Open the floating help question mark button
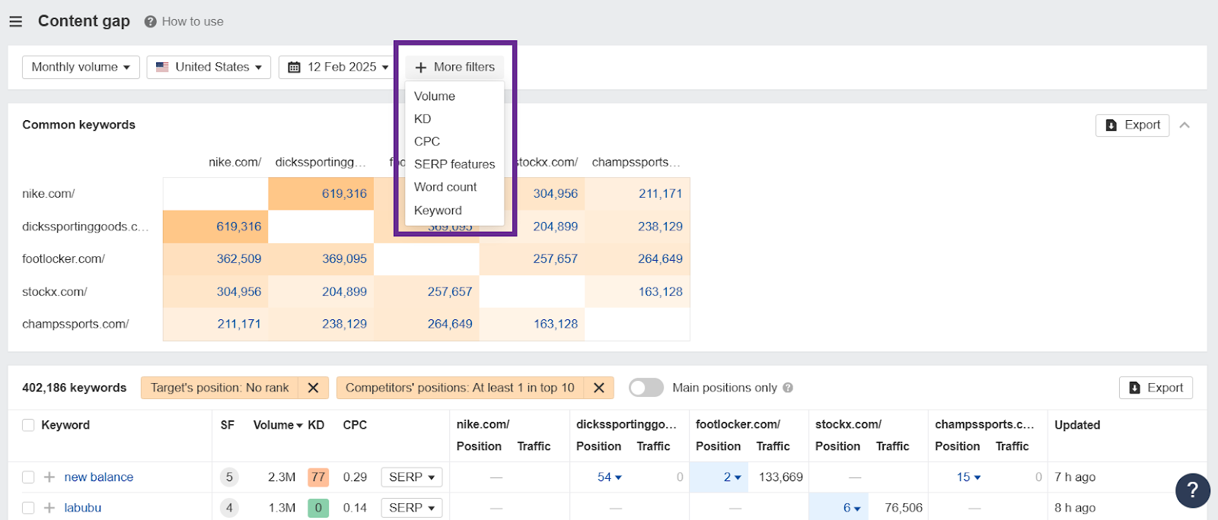Viewport: 1218px width, 520px height. [x=1192, y=490]
